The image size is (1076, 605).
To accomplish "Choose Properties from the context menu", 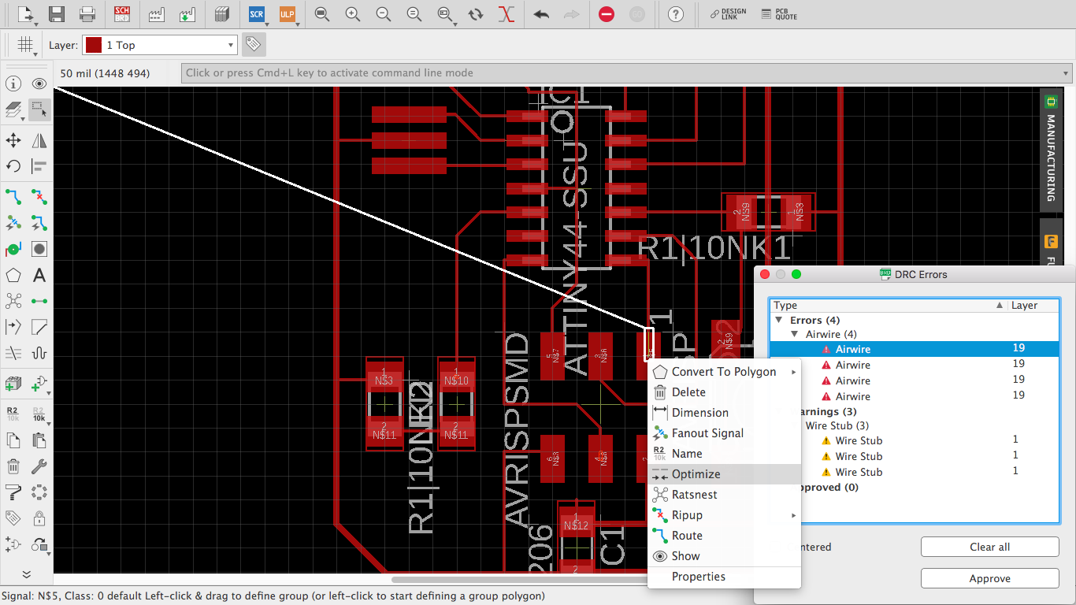I will coord(698,577).
